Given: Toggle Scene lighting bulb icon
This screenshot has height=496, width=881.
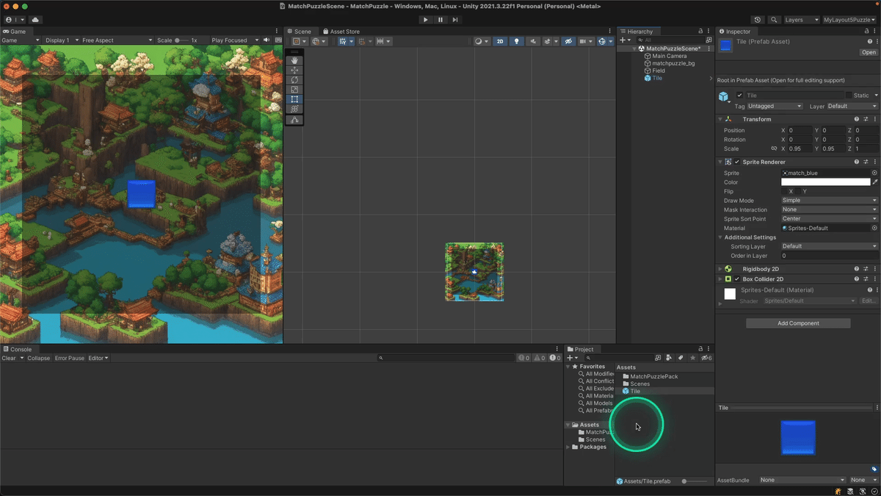Looking at the screenshot, I should tap(517, 41).
